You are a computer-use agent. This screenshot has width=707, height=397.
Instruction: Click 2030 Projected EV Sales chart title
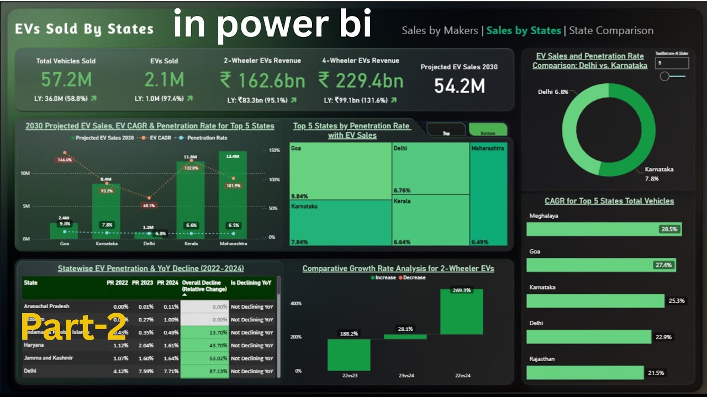[150, 126]
